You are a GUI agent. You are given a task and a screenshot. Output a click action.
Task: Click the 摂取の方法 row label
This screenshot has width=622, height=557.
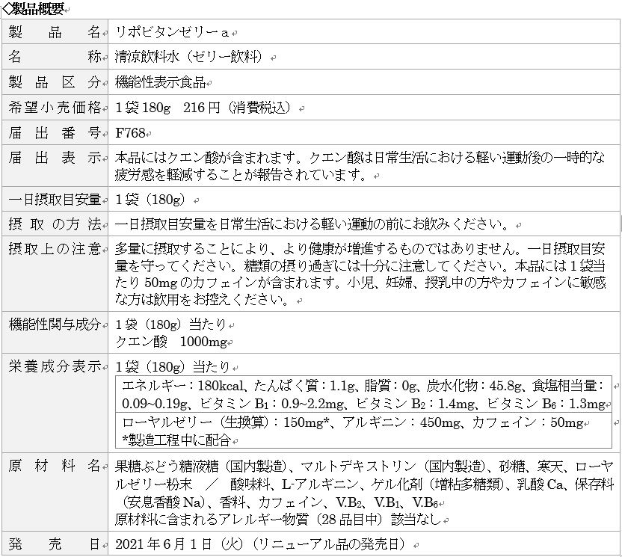pos(54,224)
